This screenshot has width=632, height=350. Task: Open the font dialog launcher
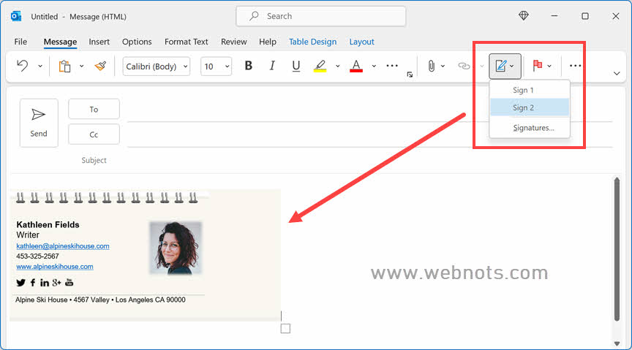[410, 75]
